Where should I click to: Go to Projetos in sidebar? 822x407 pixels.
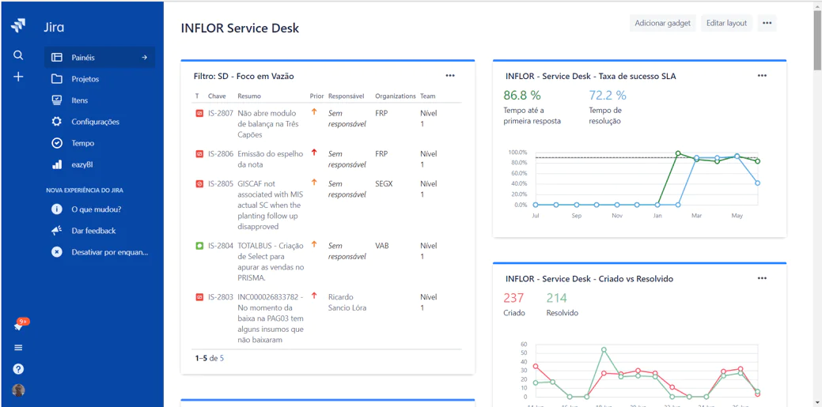tap(85, 79)
